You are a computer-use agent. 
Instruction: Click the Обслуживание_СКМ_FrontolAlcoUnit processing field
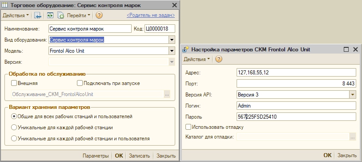coord(88,94)
